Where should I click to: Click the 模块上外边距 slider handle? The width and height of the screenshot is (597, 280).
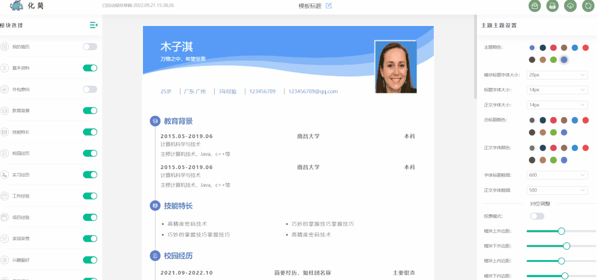[561, 231]
